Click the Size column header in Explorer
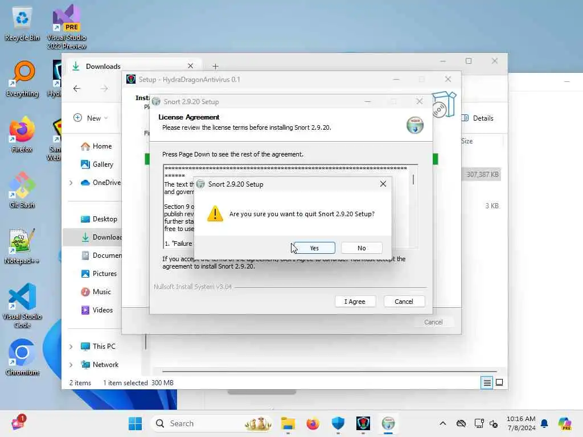 467,141
